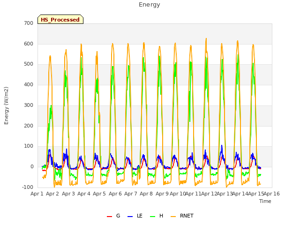Click the Apr 8 x-axis tick label
This screenshot has width=300, height=225.
pyautogui.click(x=146, y=194)
